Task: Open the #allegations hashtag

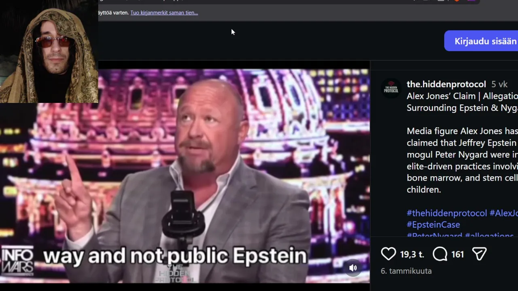Action: [x=489, y=235]
